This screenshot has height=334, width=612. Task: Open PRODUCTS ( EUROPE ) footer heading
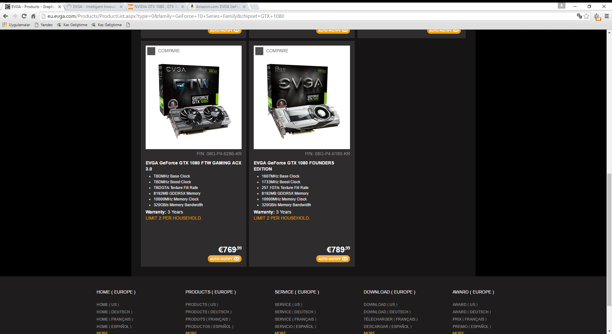211,292
